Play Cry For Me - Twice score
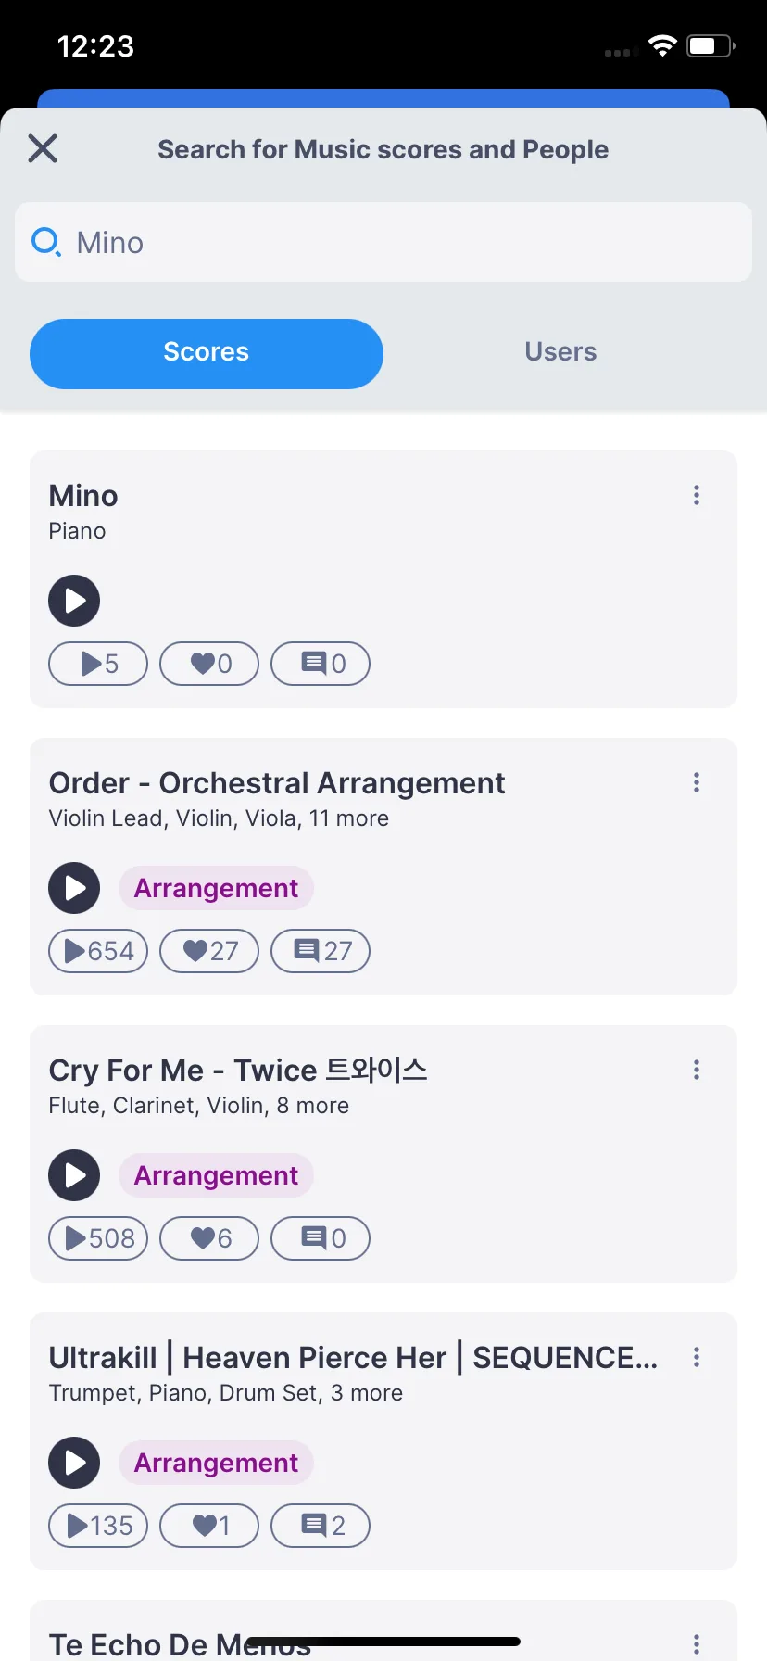This screenshot has height=1661, width=767. tap(74, 1175)
